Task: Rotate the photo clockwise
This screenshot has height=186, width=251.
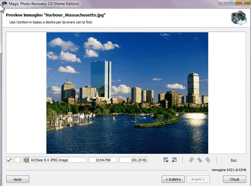Action: (x=208, y=160)
